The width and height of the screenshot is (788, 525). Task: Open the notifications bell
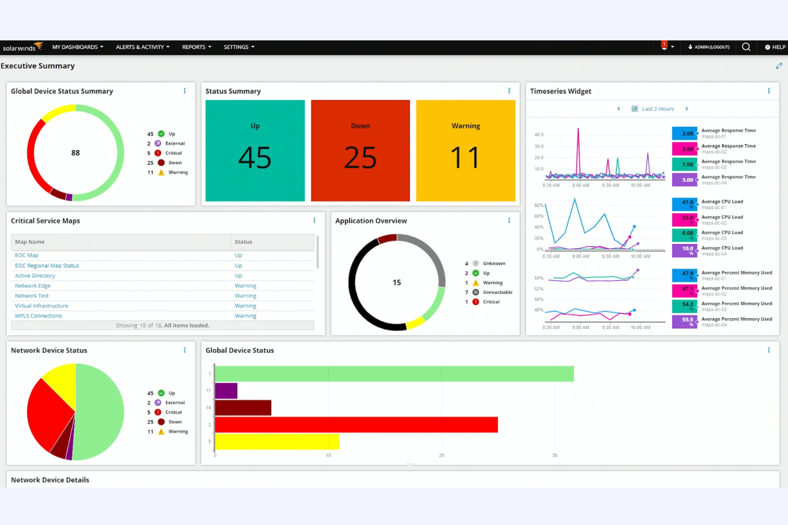pos(663,47)
